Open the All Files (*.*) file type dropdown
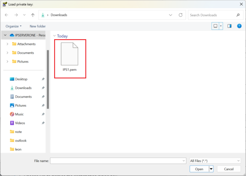 [x=215, y=161]
